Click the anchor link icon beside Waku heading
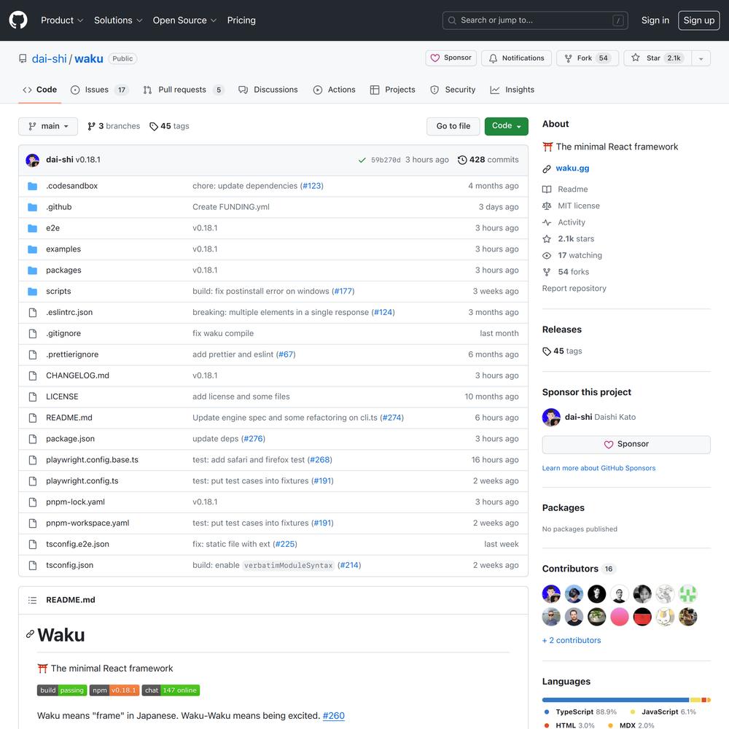The height and width of the screenshot is (729, 729). tap(30, 634)
